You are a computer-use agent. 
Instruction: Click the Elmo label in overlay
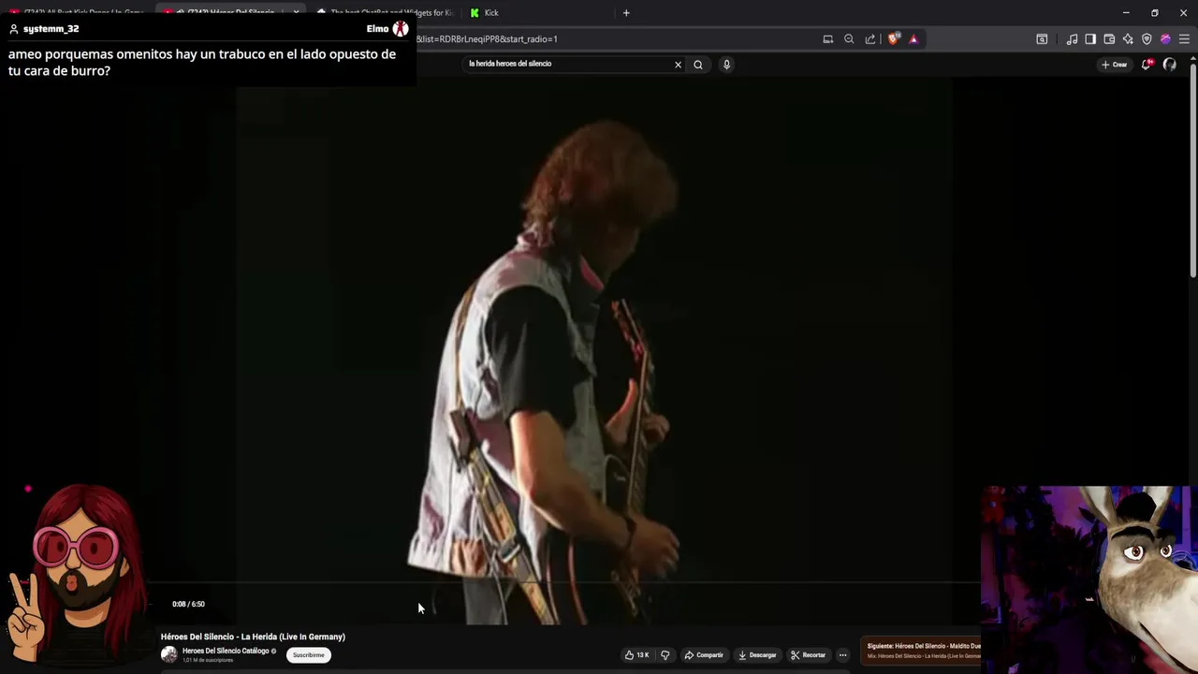coord(377,29)
